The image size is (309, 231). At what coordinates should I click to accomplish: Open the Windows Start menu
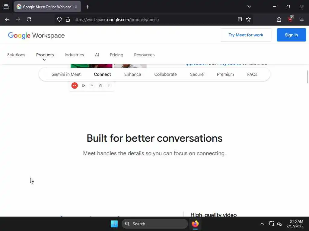(114, 224)
